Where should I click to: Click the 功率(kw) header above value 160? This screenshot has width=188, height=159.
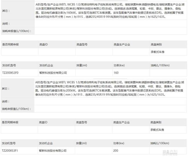(119, 65)
